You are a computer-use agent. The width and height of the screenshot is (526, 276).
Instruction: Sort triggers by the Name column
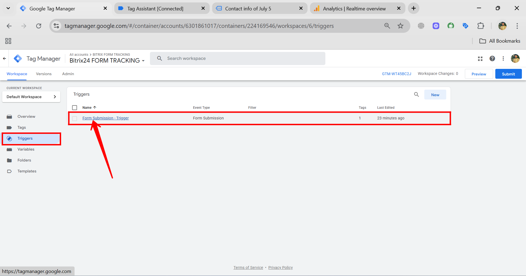coord(89,108)
